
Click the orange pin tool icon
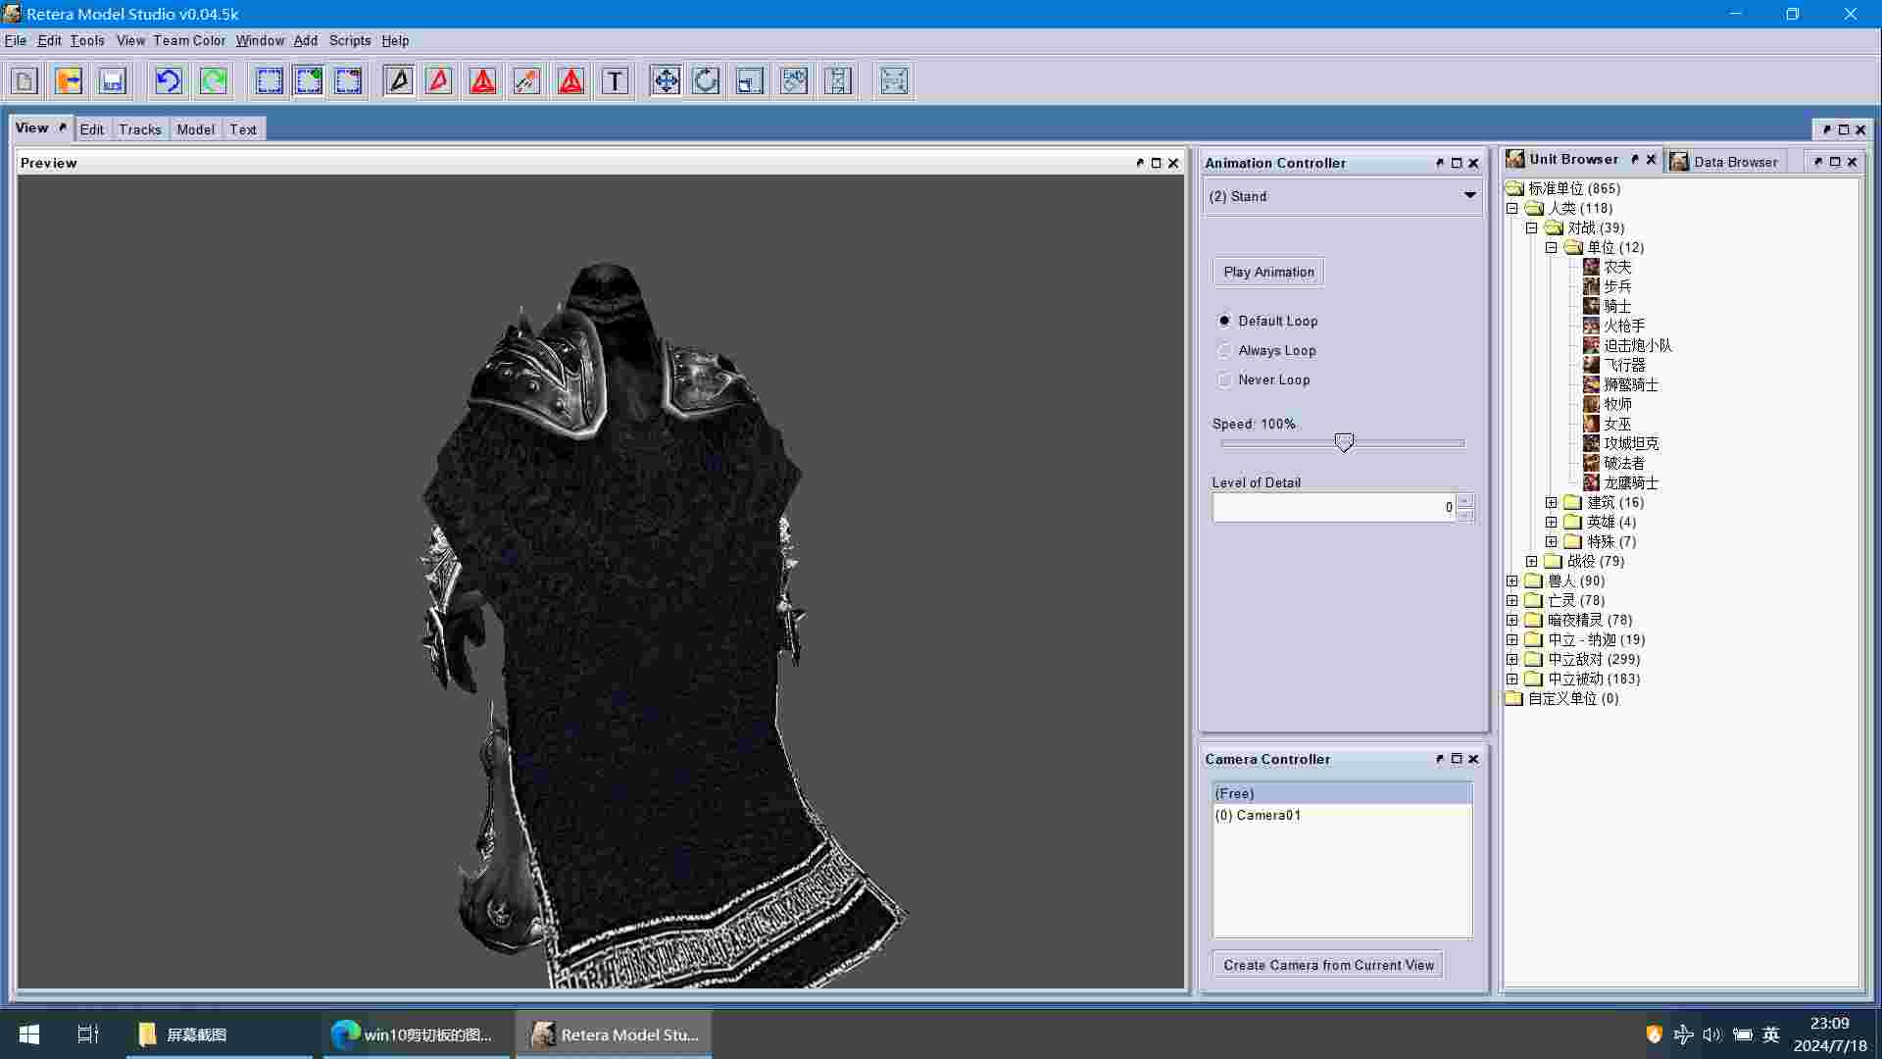[x=526, y=80]
